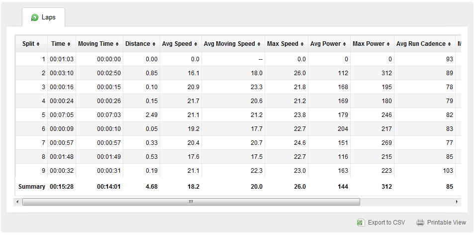Click the Export to CSV spreadsheet icon
Image resolution: width=476 pixels, height=236 pixels.
click(x=361, y=223)
